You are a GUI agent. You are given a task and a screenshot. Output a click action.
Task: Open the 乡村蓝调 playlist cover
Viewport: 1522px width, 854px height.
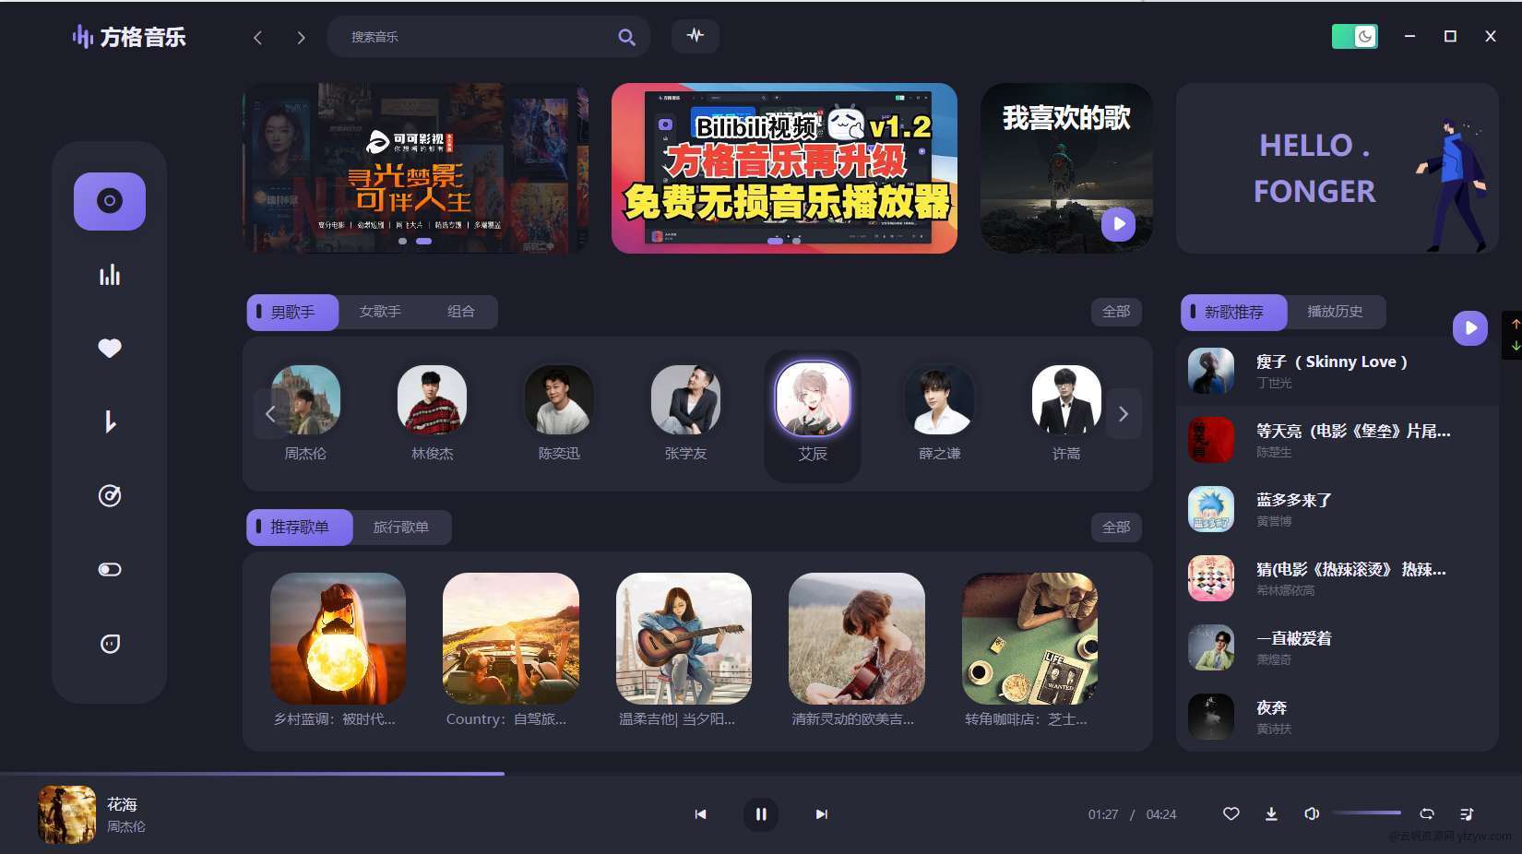coord(338,638)
